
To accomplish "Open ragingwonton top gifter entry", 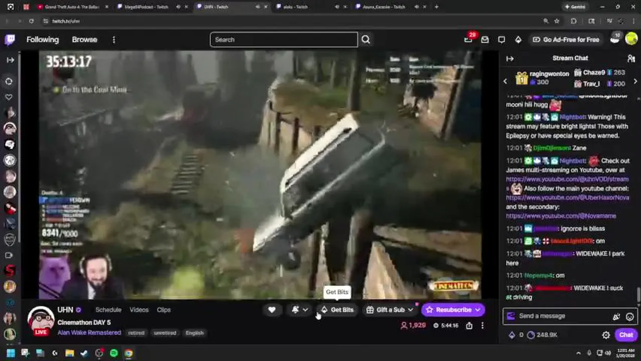I will (543, 78).
